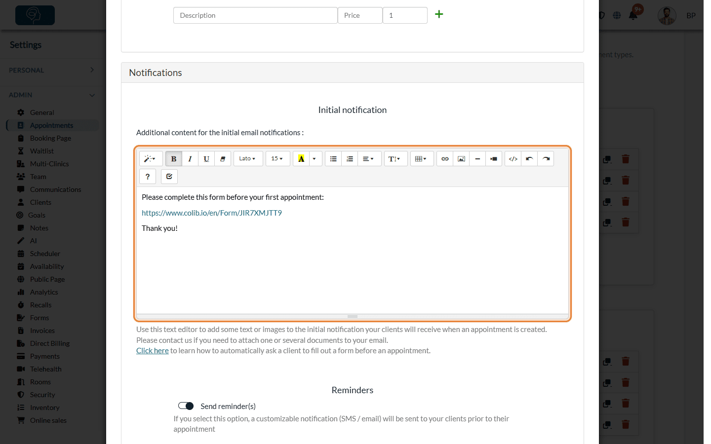The image size is (711, 444).
Task: Click the 'Thank you!' line in the editor
Action: pyautogui.click(x=159, y=228)
